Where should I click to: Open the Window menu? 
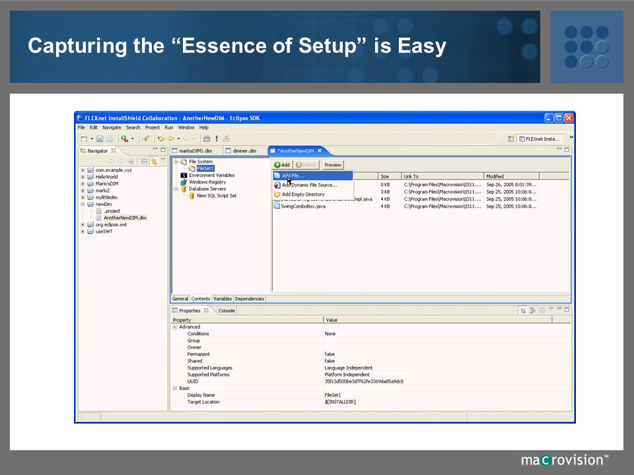pyautogui.click(x=186, y=127)
